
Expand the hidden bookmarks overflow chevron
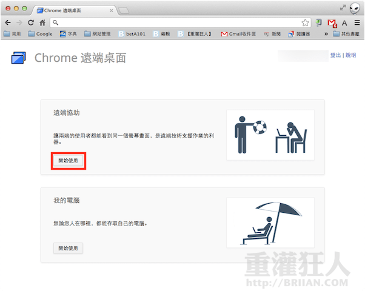(x=327, y=34)
